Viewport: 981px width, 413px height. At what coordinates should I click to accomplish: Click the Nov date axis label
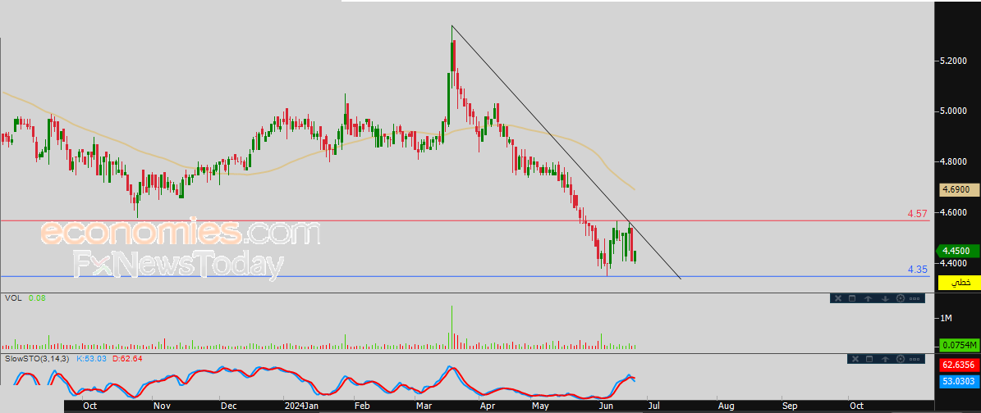point(162,406)
